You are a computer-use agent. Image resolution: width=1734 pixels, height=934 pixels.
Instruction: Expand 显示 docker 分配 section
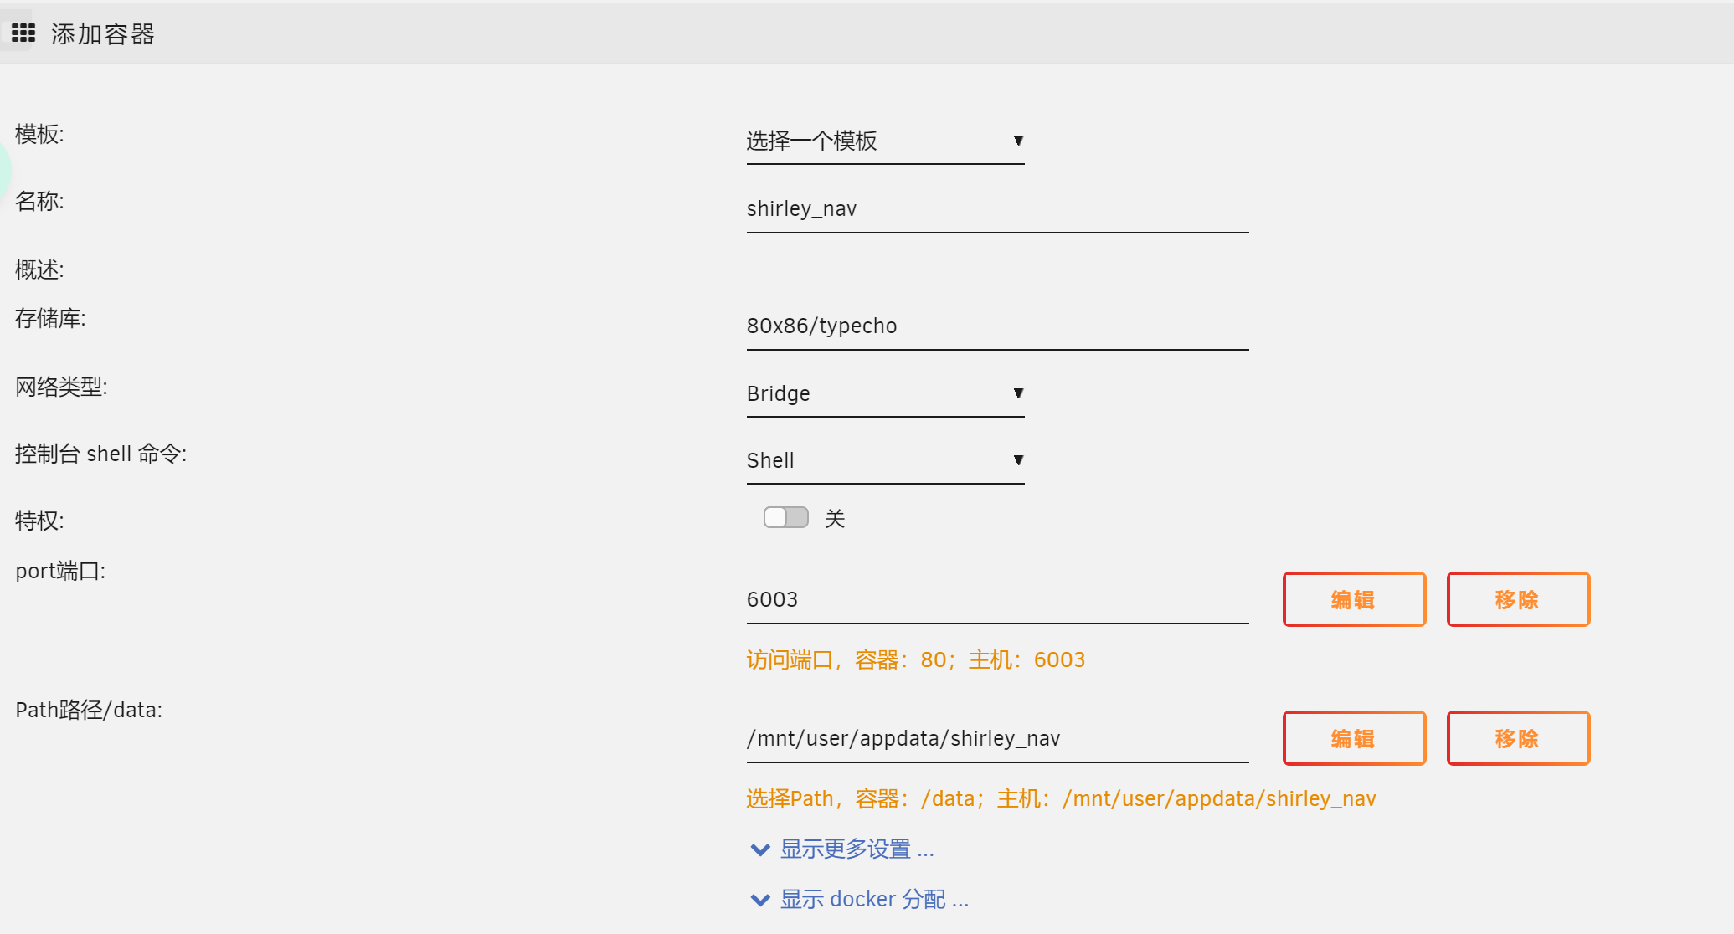tap(859, 900)
